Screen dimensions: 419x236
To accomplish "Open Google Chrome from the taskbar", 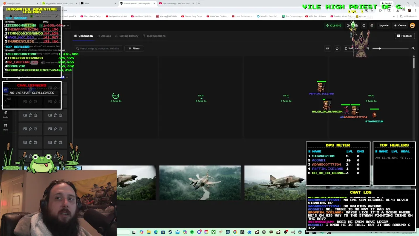I will 235,232.
